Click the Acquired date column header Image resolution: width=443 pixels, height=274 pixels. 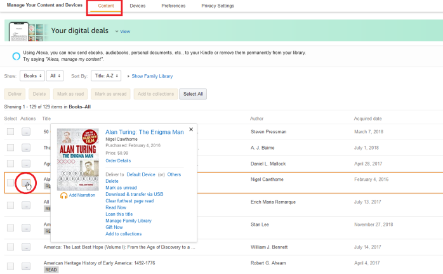[x=367, y=119]
